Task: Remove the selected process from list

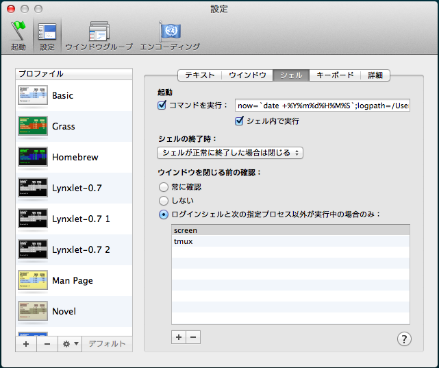Action: click(x=193, y=337)
